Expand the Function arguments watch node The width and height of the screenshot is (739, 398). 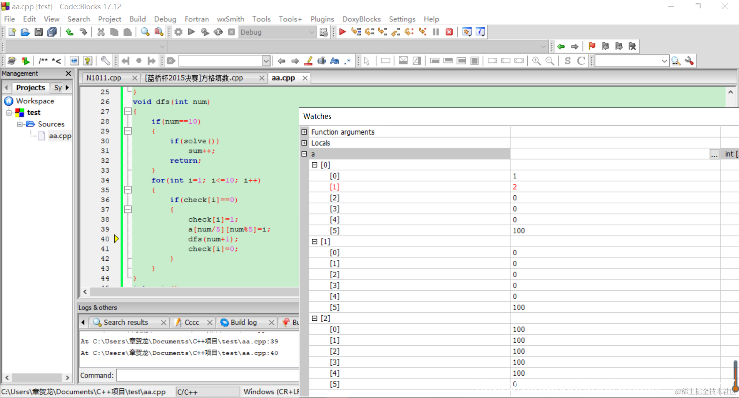pyautogui.click(x=304, y=132)
